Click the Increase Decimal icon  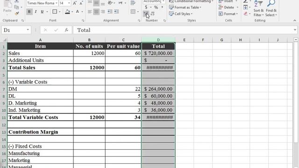coord(146,14)
